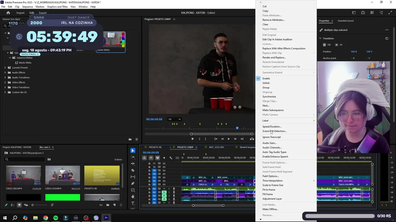Viewport: 396px width, 222px height.
Task: Toggle Enable checkmark in context menu
Action: 258,78
